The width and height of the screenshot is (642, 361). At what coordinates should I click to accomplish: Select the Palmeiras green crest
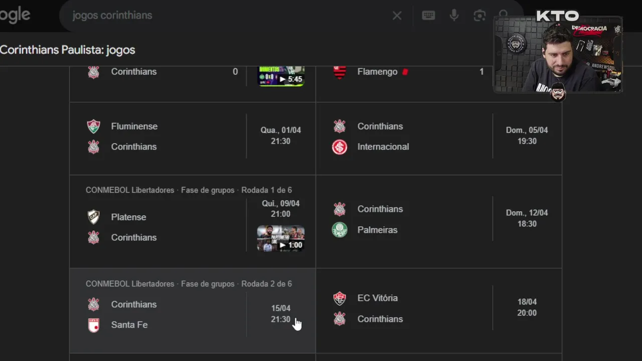coord(340,230)
